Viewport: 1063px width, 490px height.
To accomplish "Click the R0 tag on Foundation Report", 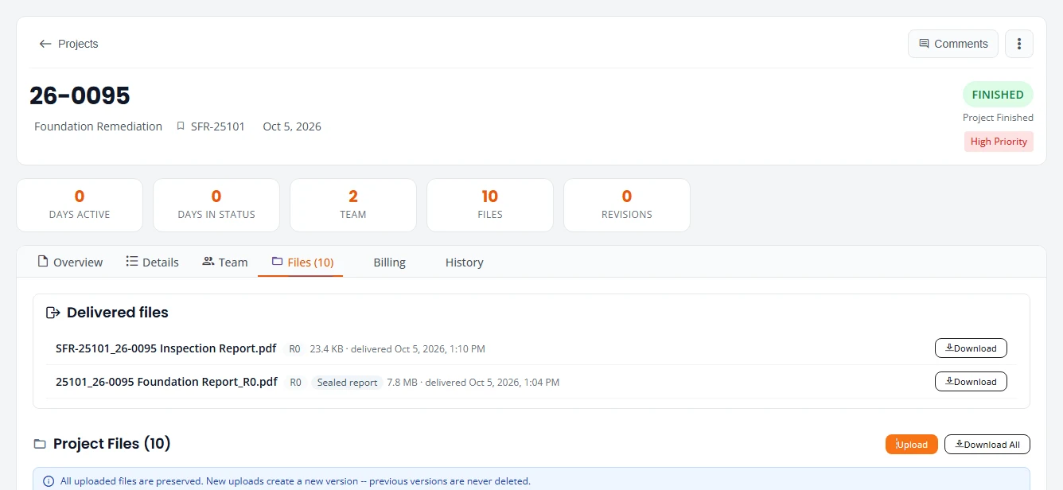I will (x=295, y=383).
